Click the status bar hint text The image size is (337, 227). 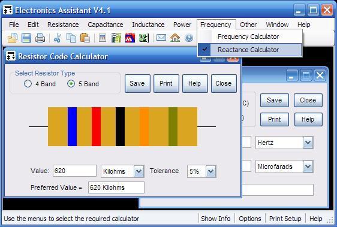[x=71, y=219]
